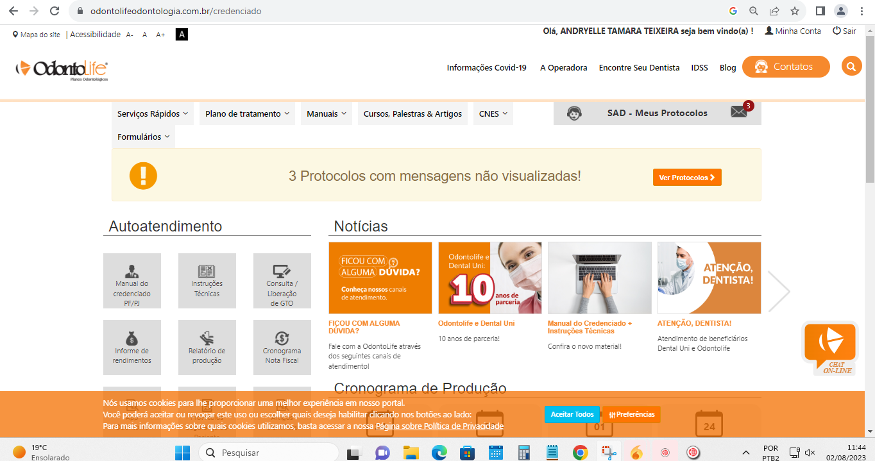This screenshot has width=875, height=461.
Task: Expand the Serviços Rápidos dropdown
Action: pos(153,113)
